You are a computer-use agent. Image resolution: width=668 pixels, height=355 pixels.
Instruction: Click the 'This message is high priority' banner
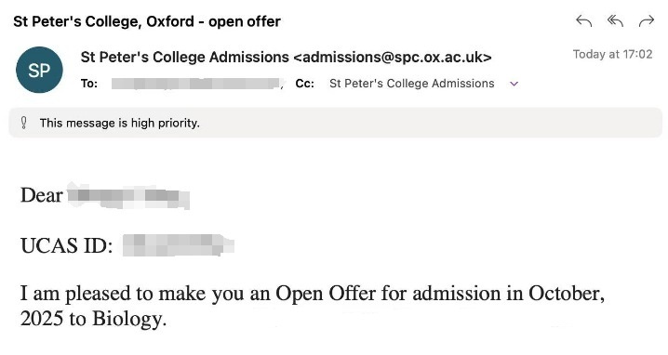pyautogui.click(x=335, y=123)
